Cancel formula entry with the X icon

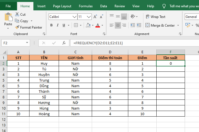tap(44, 43)
